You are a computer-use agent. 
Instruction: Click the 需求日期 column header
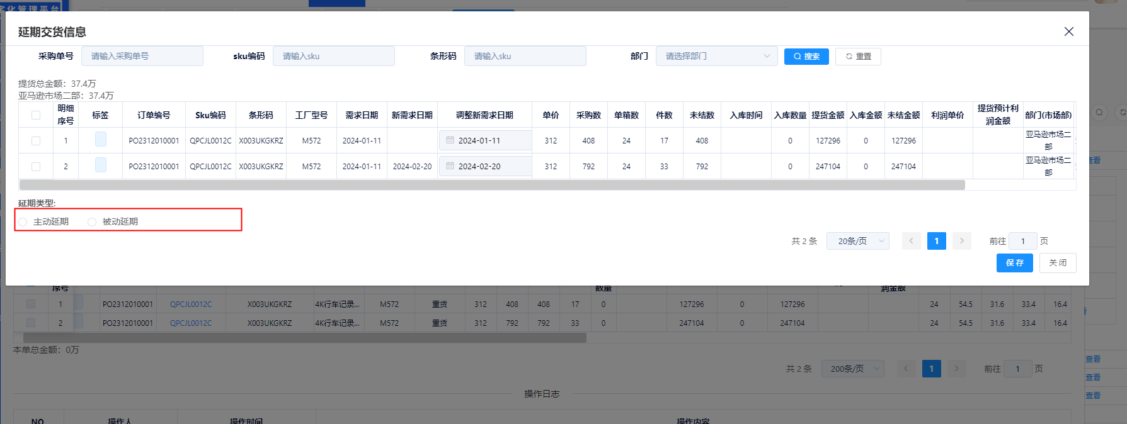(362, 115)
